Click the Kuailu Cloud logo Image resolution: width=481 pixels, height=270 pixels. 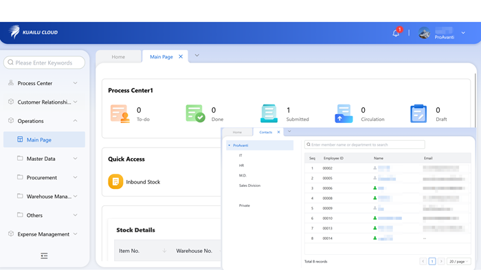pos(33,32)
